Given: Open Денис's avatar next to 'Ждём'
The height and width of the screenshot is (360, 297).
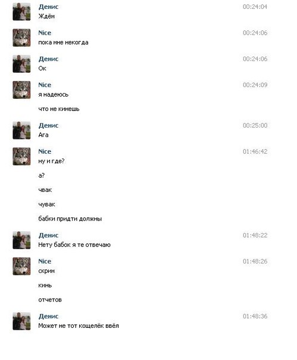Looking at the screenshot, I should (21, 11).
